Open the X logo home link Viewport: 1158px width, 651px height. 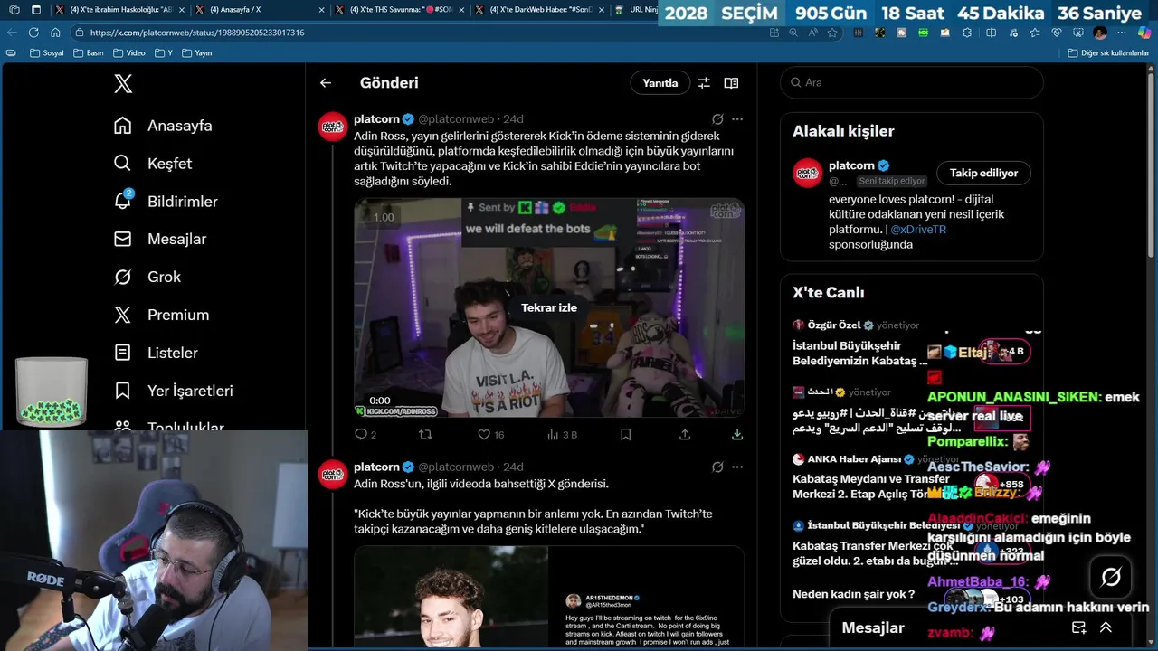tap(123, 84)
